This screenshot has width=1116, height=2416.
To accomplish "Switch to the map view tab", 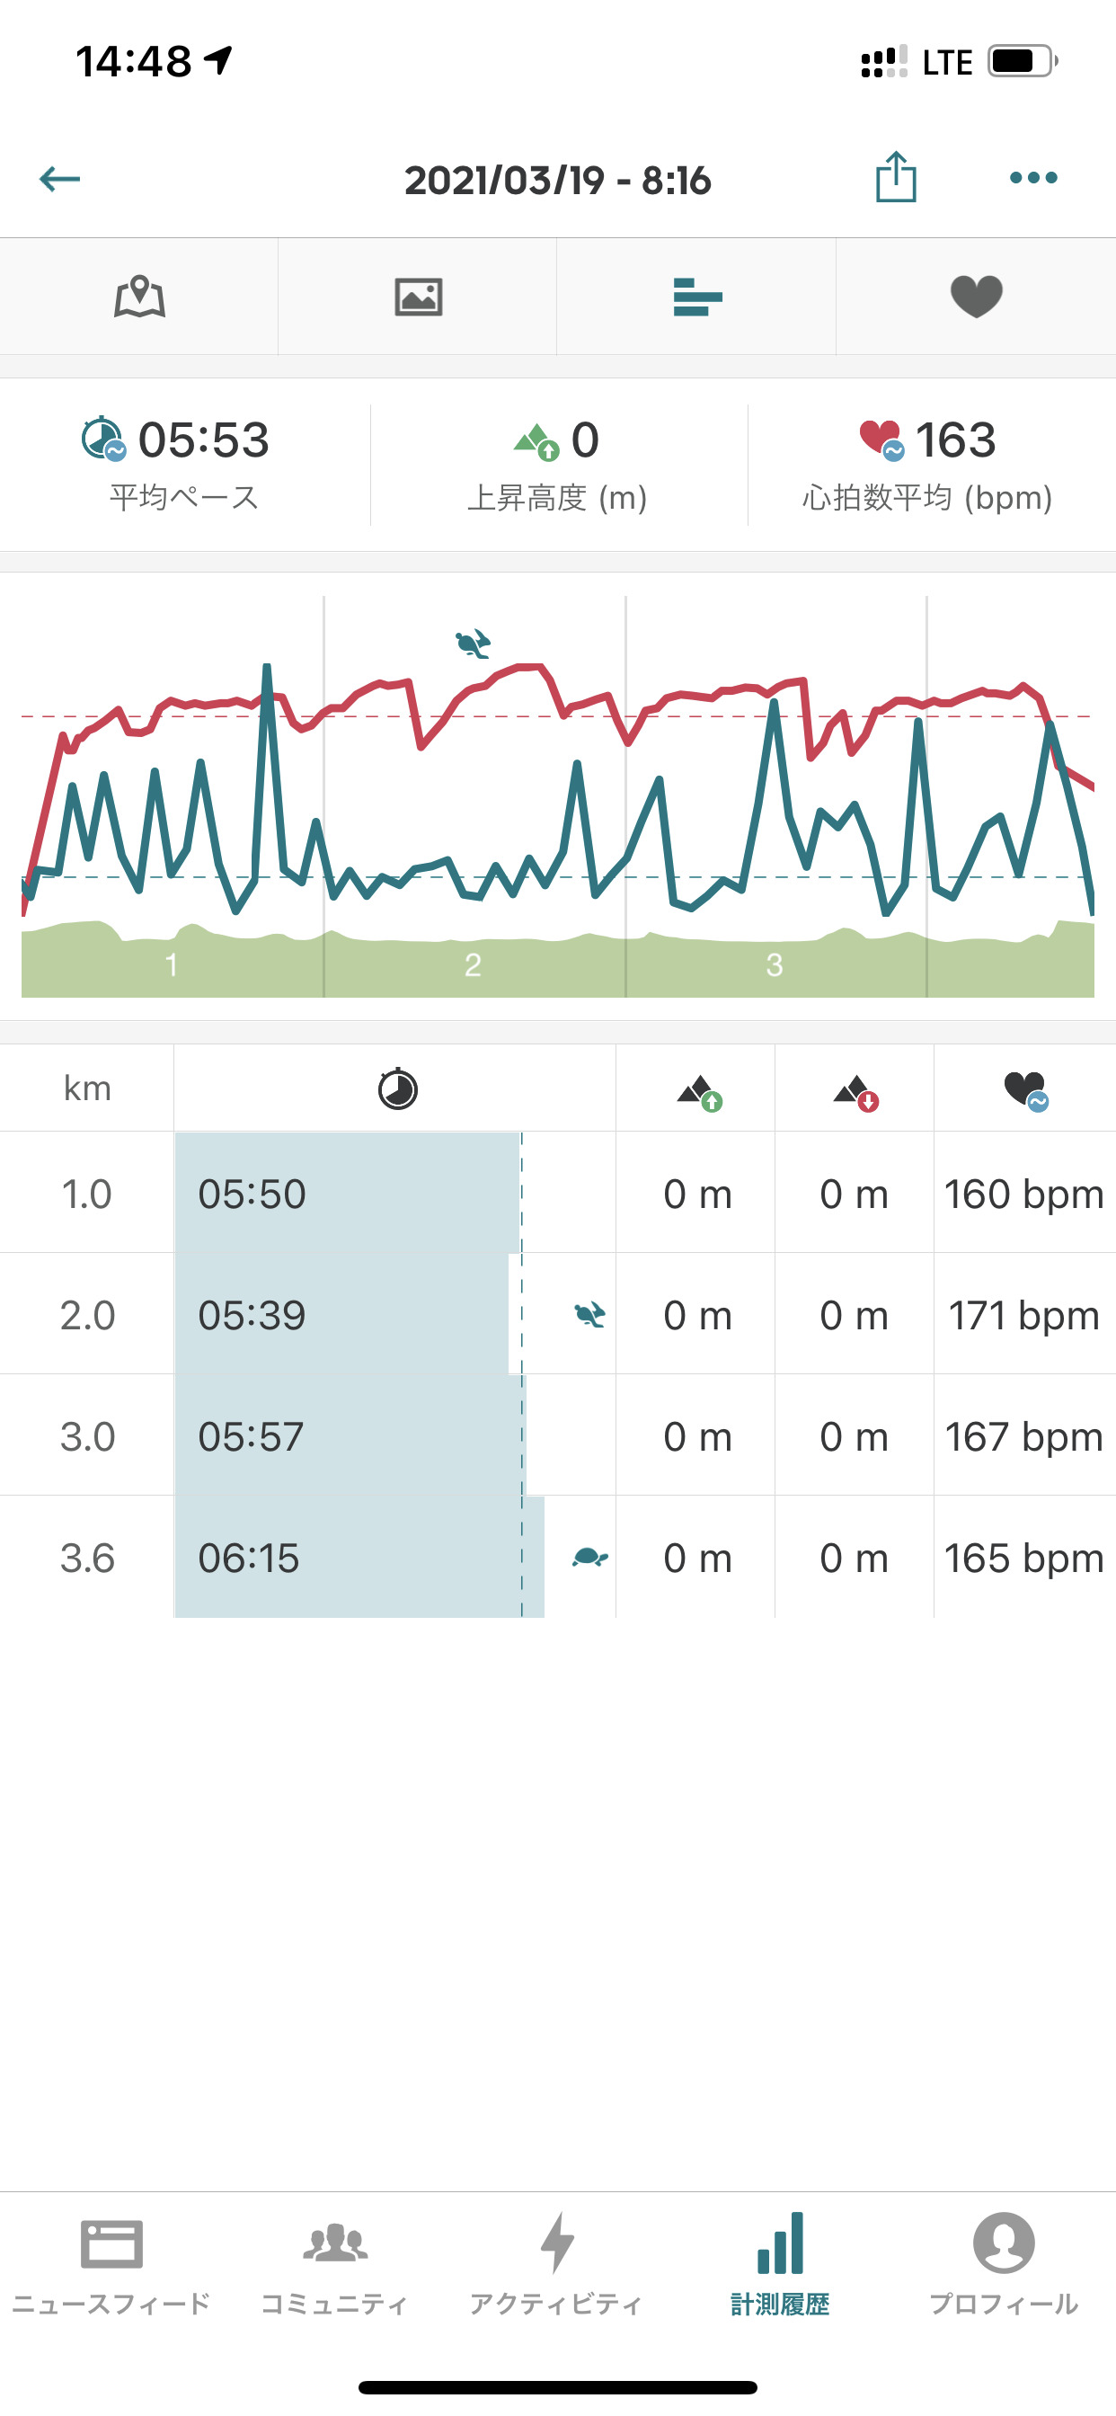I will (x=140, y=297).
